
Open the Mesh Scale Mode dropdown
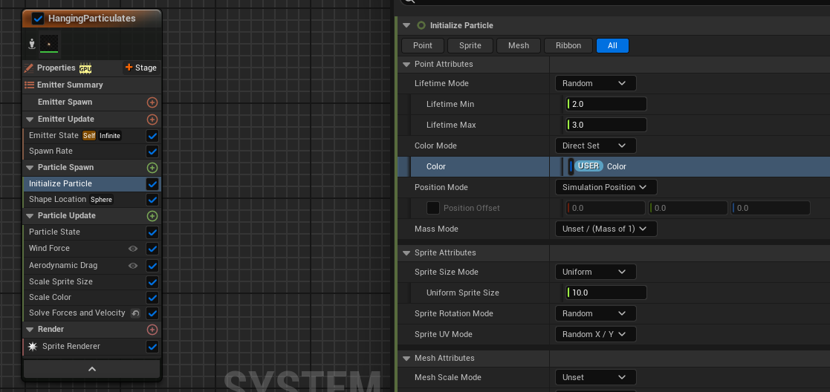(595, 377)
